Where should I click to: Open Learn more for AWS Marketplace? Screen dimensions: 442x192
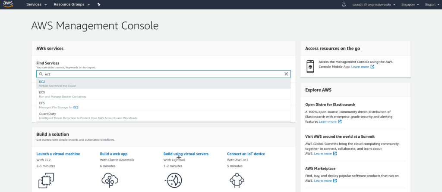coord(323,180)
